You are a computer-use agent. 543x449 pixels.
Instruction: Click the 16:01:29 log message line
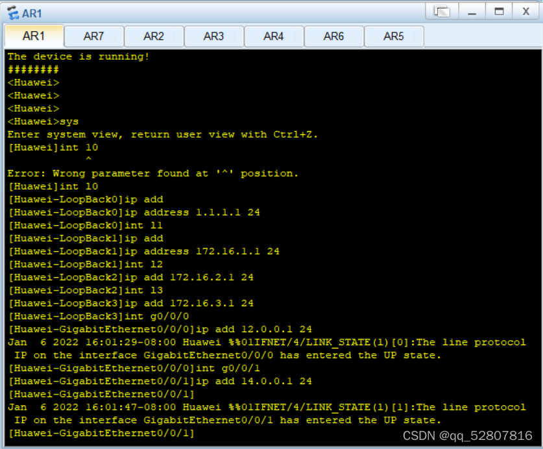tap(267, 348)
